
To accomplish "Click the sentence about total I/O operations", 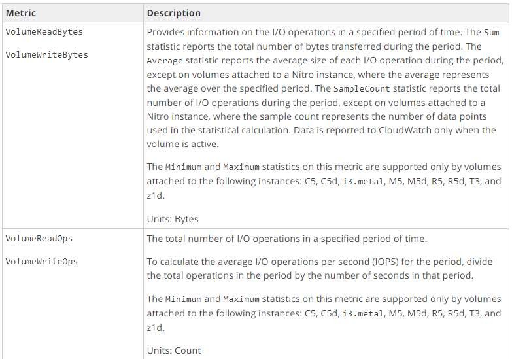I will point(286,239).
